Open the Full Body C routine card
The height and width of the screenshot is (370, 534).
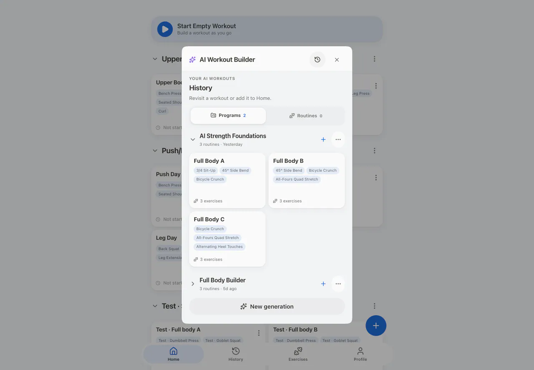pyautogui.click(x=227, y=239)
